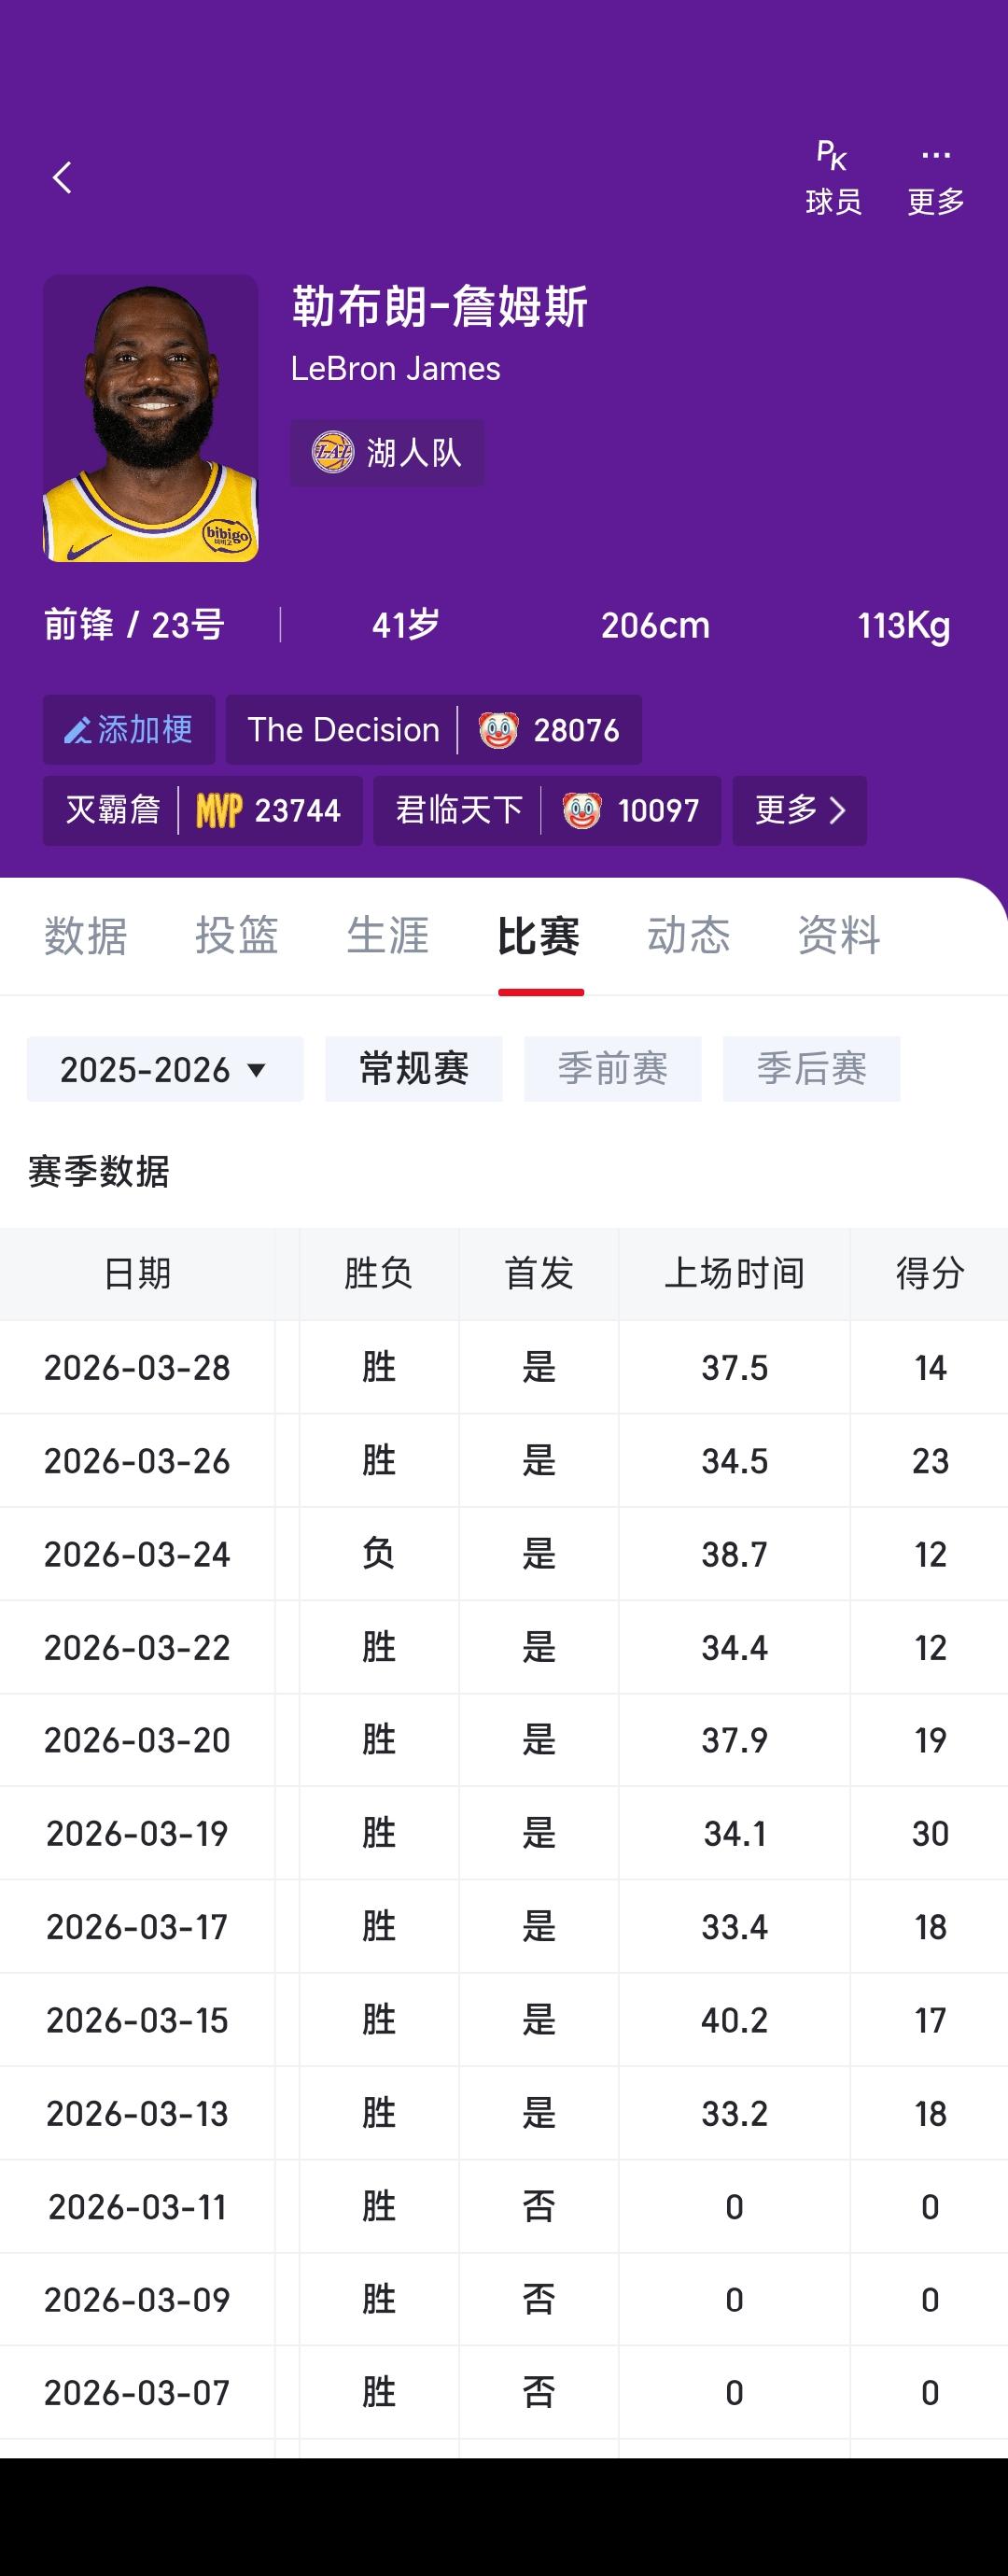Switch to the 投篮 tab

(236, 936)
